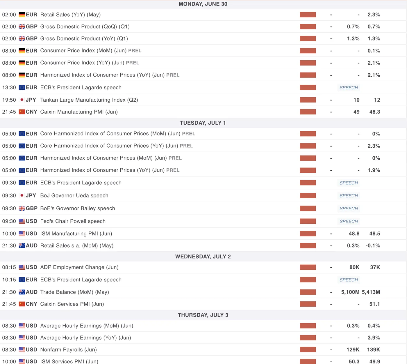Click the SPEECH badge for BoJ Governor Ueda

[x=349, y=196]
